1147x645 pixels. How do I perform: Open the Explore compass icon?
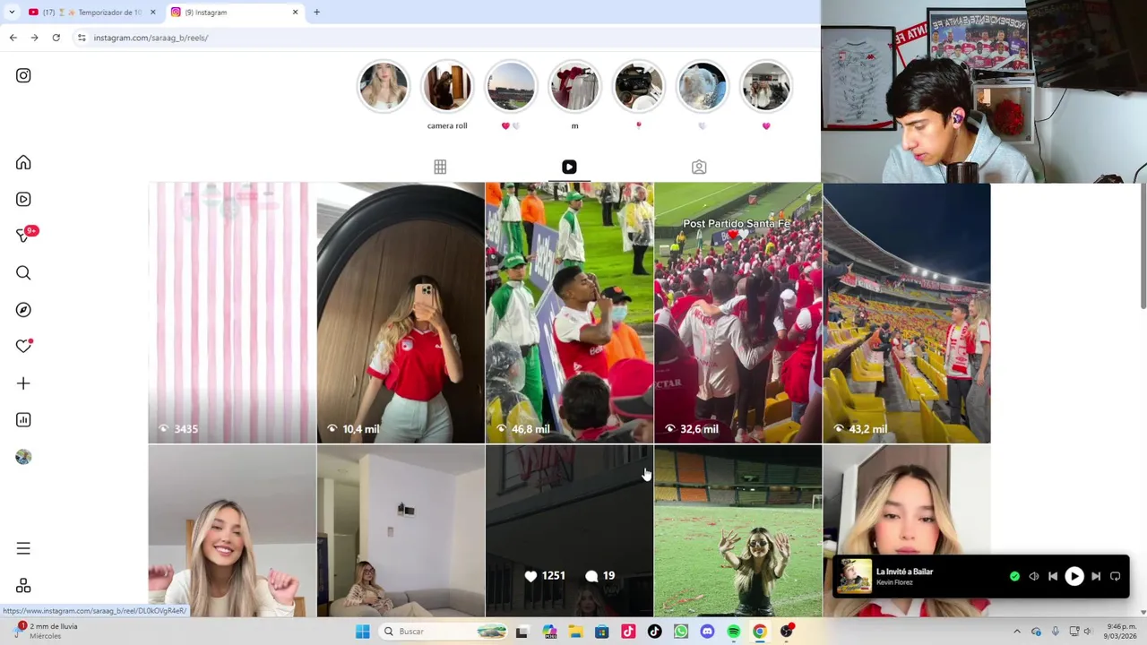[x=23, y=309]
